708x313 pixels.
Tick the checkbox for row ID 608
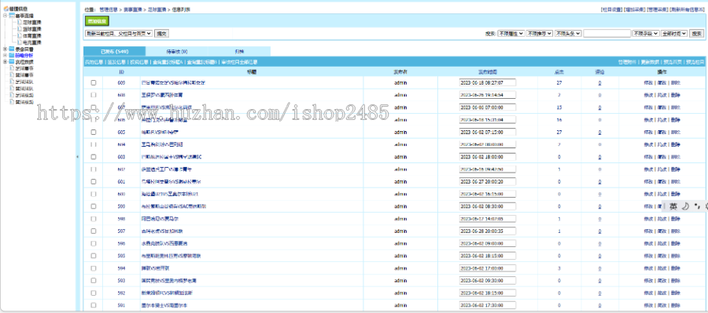[94, 95]
